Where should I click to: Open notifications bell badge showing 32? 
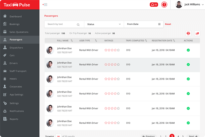[x=154, y=5]
